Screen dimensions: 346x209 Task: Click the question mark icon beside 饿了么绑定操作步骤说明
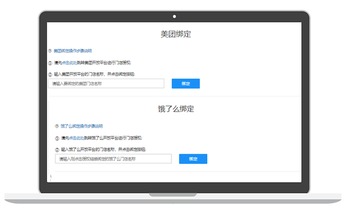57,126
